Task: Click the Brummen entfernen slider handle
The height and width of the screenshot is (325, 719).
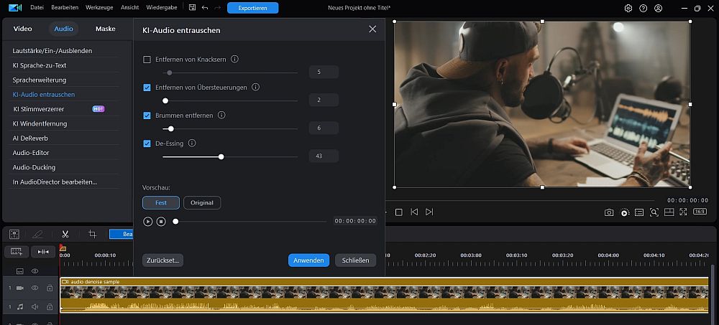Action: click(171, 128)
